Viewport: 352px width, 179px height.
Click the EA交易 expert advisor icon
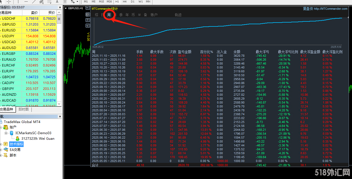pos(6,150)
